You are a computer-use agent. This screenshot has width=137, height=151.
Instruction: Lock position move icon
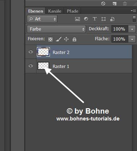click(x=66, y=39)
